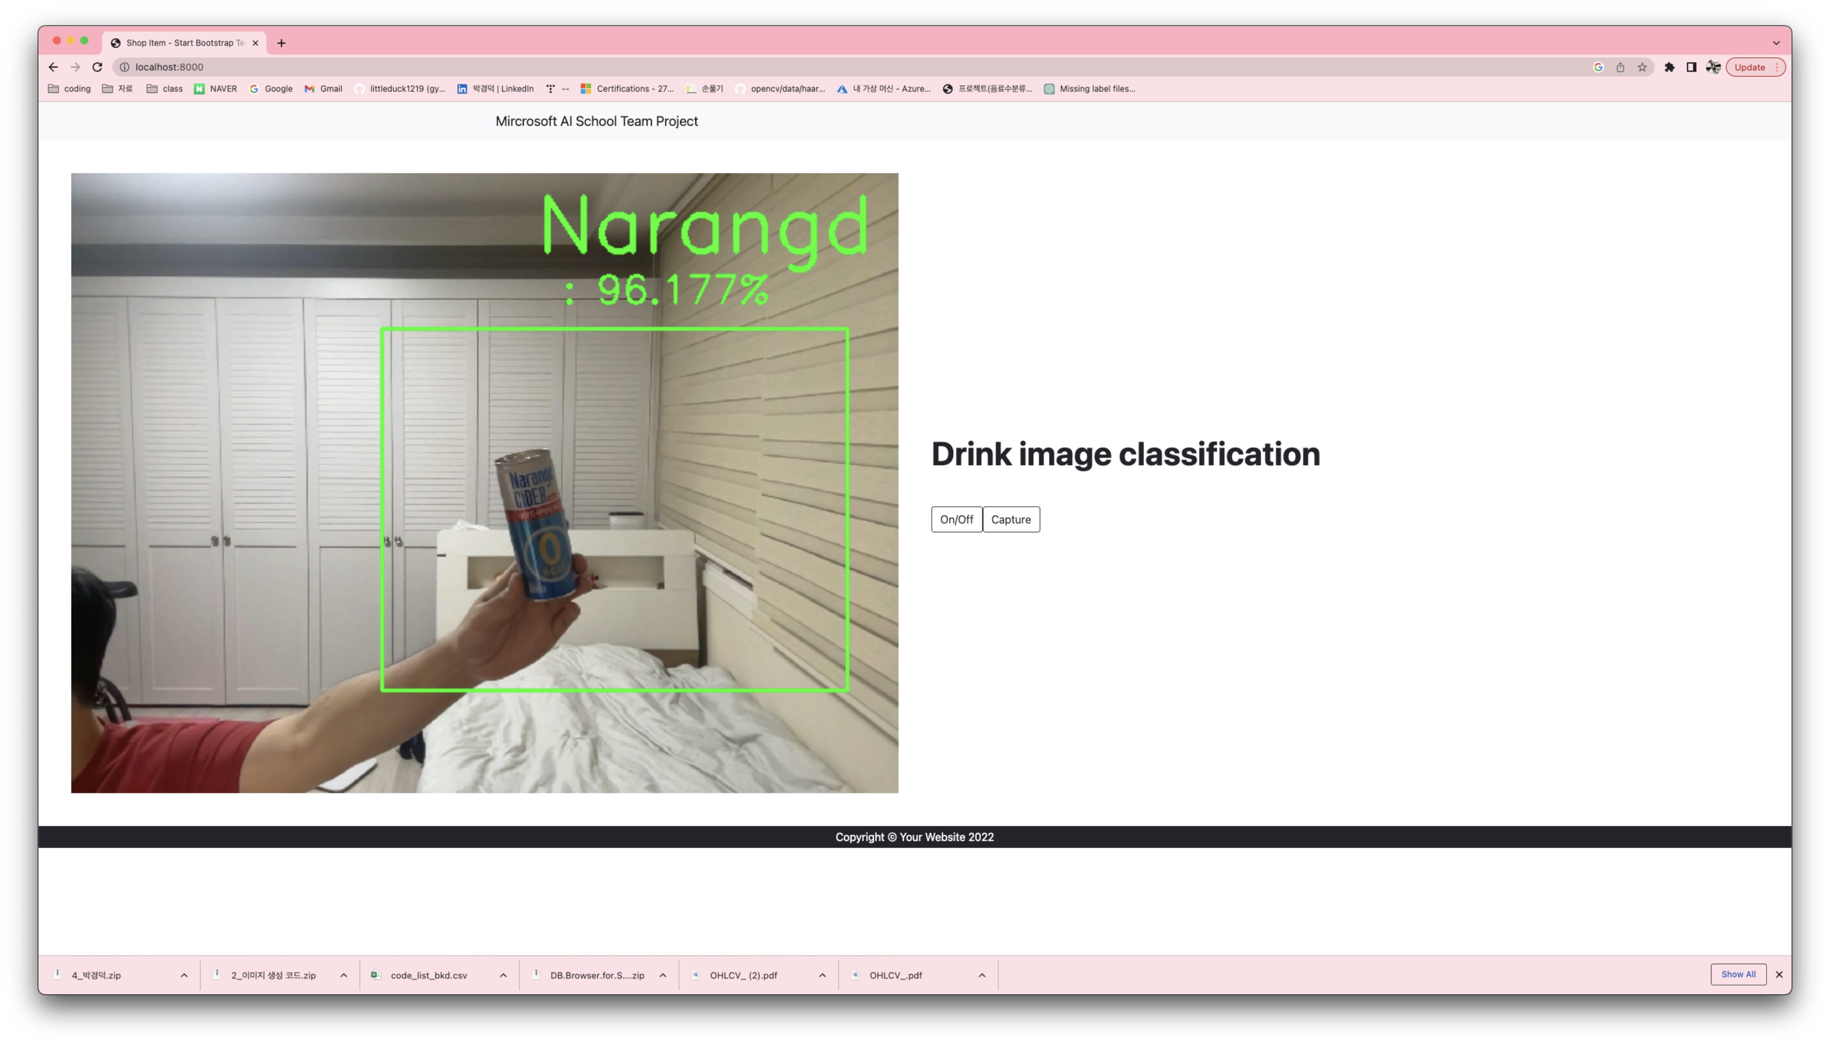Screen dimensions: 1830x1045
Task: Close the Shop Item tab
Action: point(255,43)
